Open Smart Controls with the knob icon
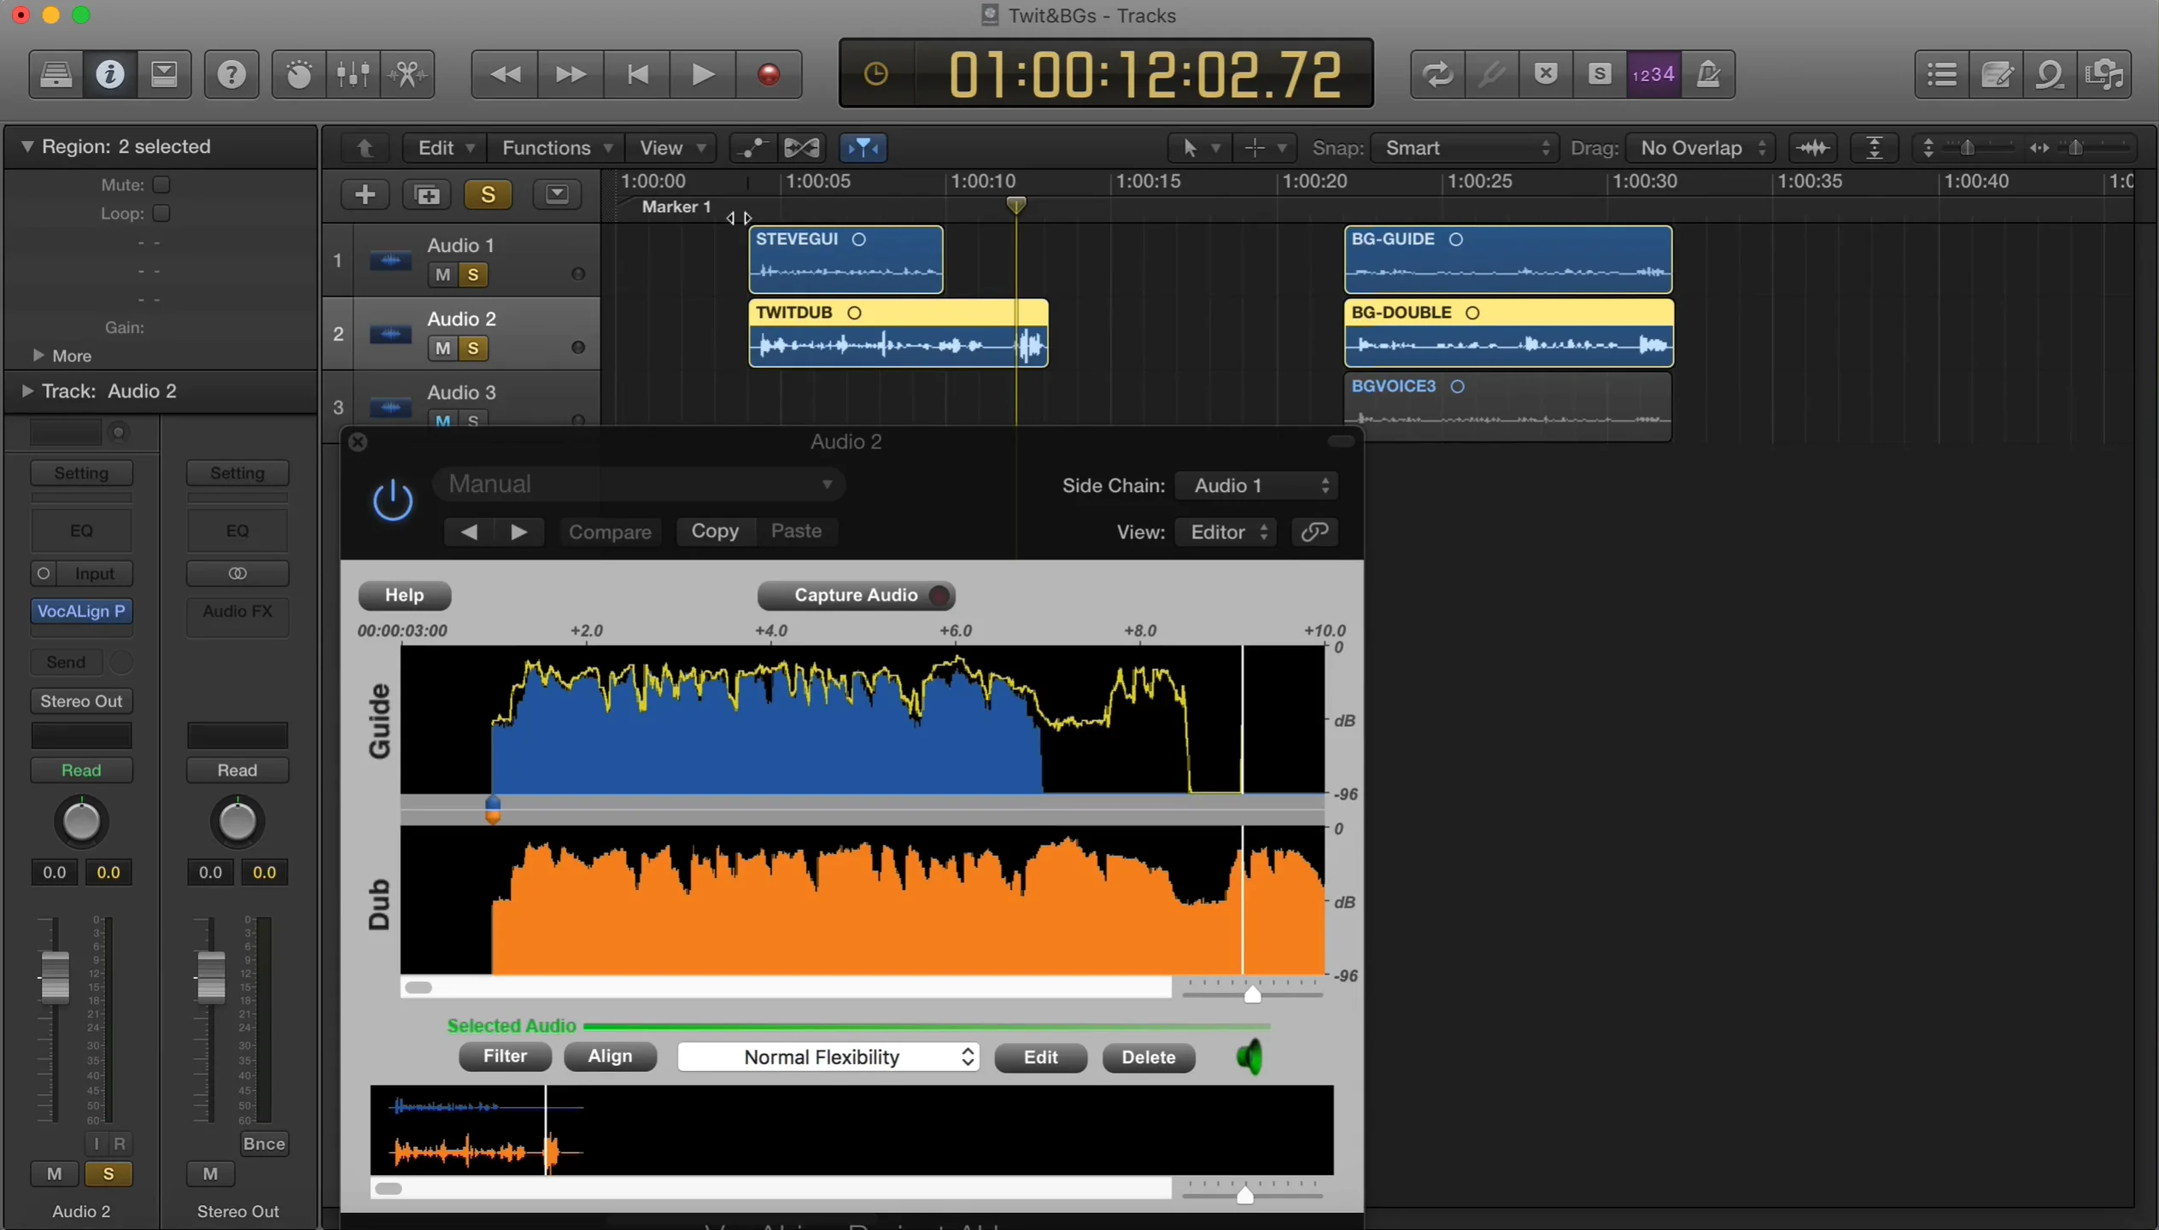This screenshot has height=1230, width=2159. tap(298, 74)
